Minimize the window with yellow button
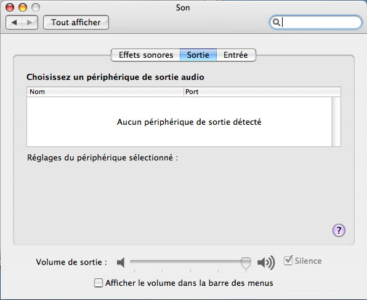The height and width of the screenshot is (300, 367). [23, 7]
